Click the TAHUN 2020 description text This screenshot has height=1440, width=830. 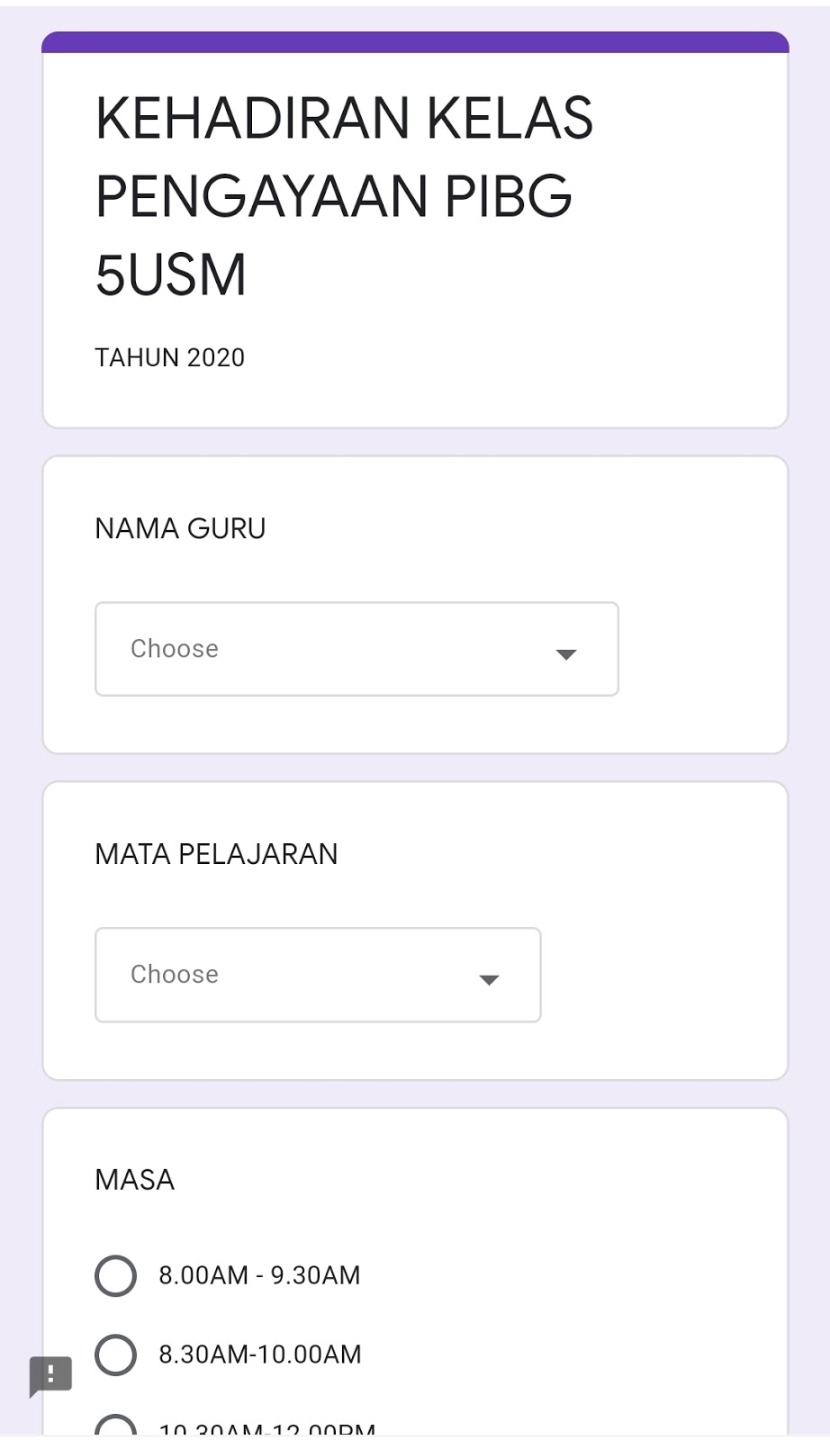click(x=170, y=357)
